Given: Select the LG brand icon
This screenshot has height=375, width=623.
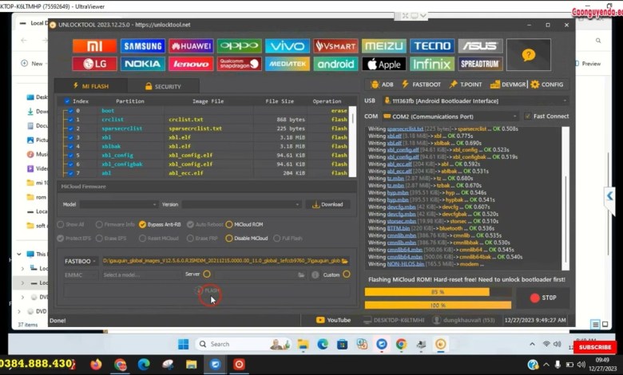Looking at the screenshot, I should 94,64.
